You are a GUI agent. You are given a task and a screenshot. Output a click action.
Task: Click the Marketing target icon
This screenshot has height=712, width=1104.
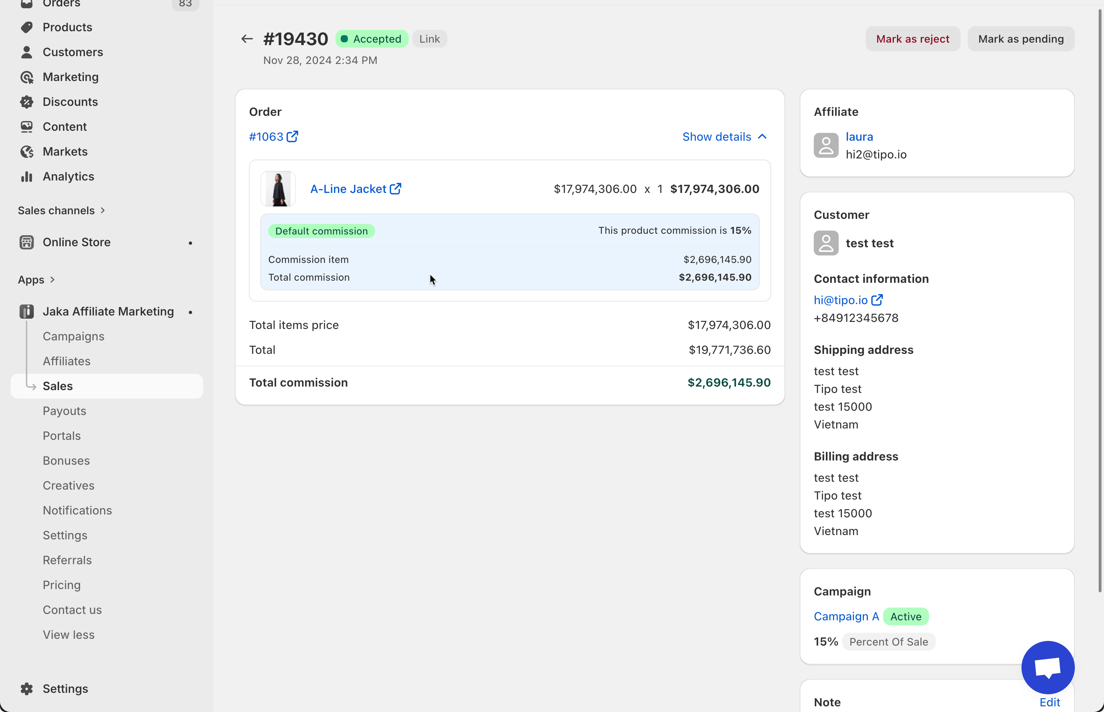[27, 77]
